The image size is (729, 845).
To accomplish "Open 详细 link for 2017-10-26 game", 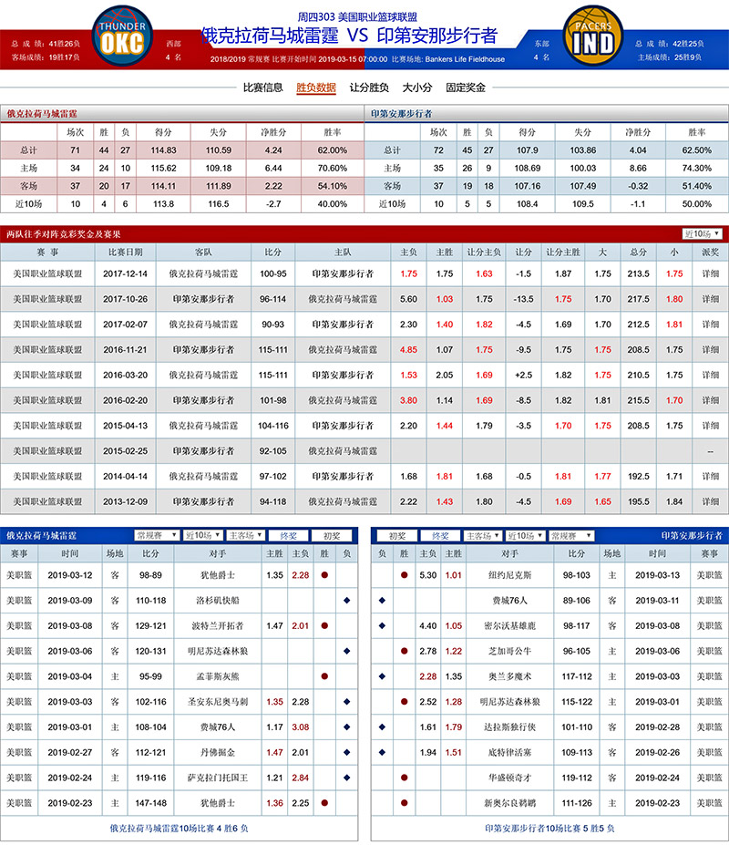I will point(710,299).
